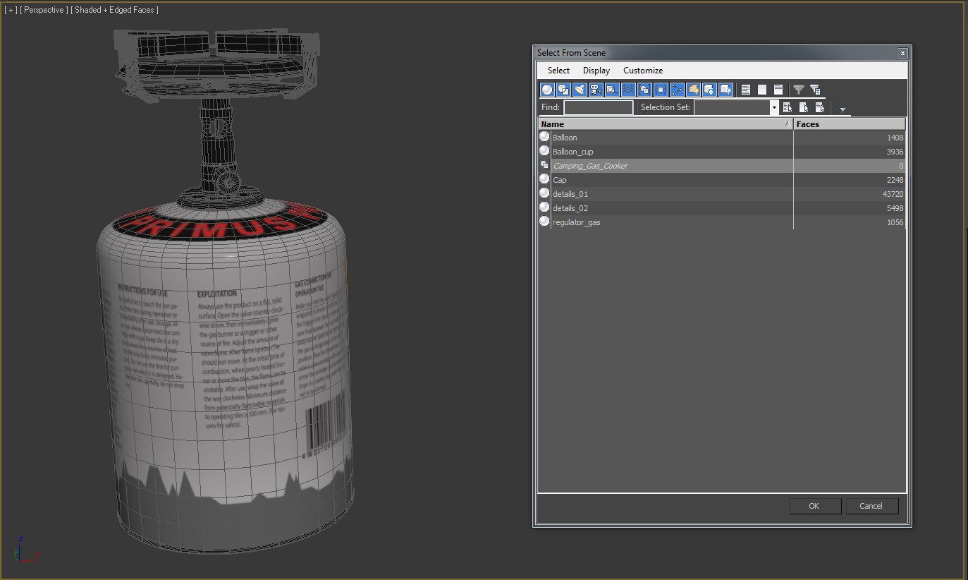The width and height of the screenshot is (968, 580).
Task: Open the Perspective viewport label menu
Action: pos(44,10)
